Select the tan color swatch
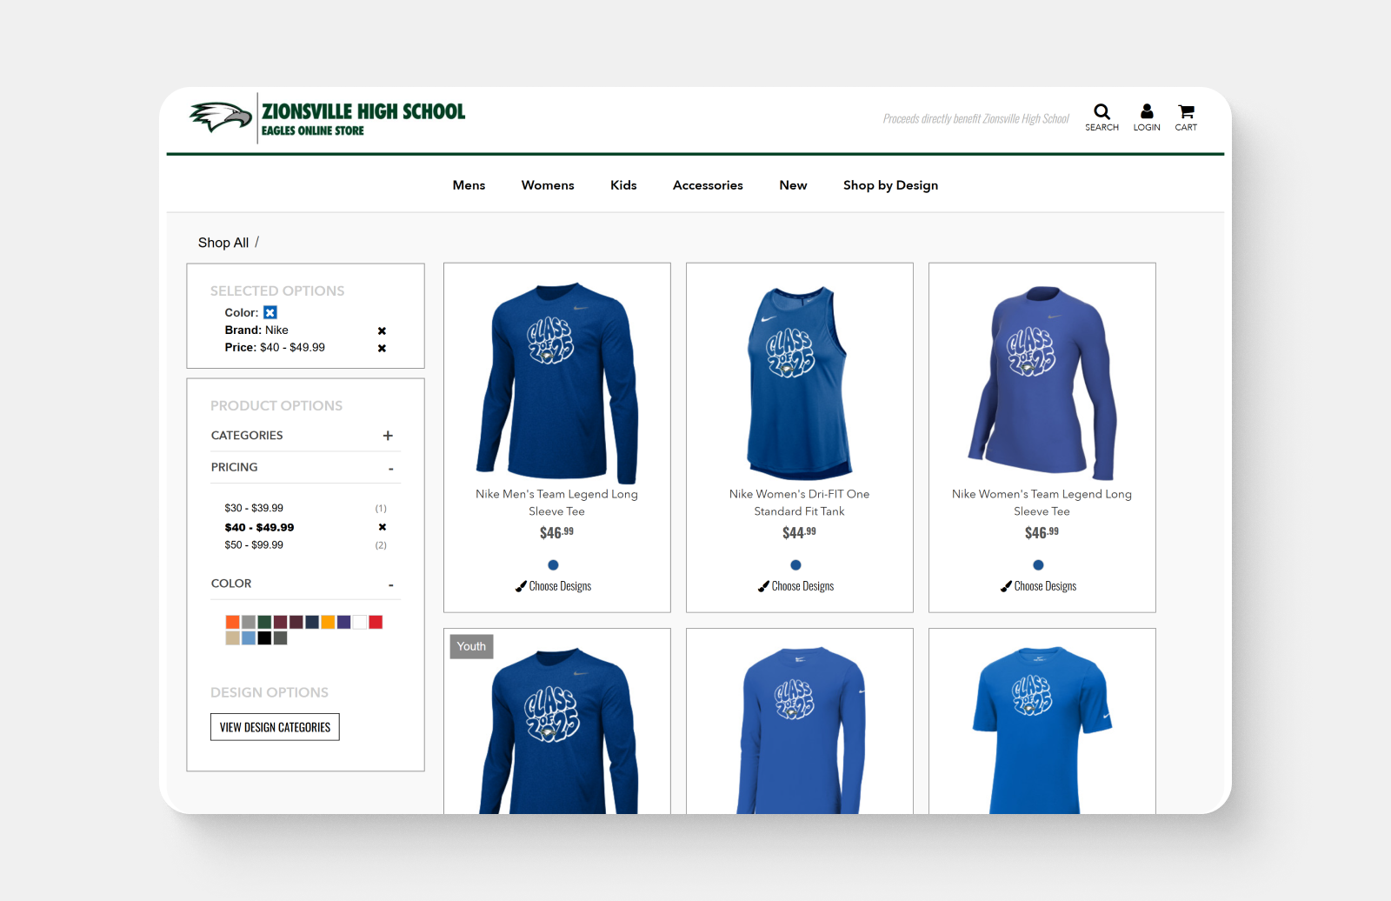The width and height of the screenshot is (1391, 901). point(232,638)
